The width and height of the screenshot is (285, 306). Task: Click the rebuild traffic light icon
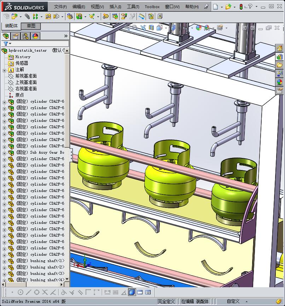click(x=241, y=7)
